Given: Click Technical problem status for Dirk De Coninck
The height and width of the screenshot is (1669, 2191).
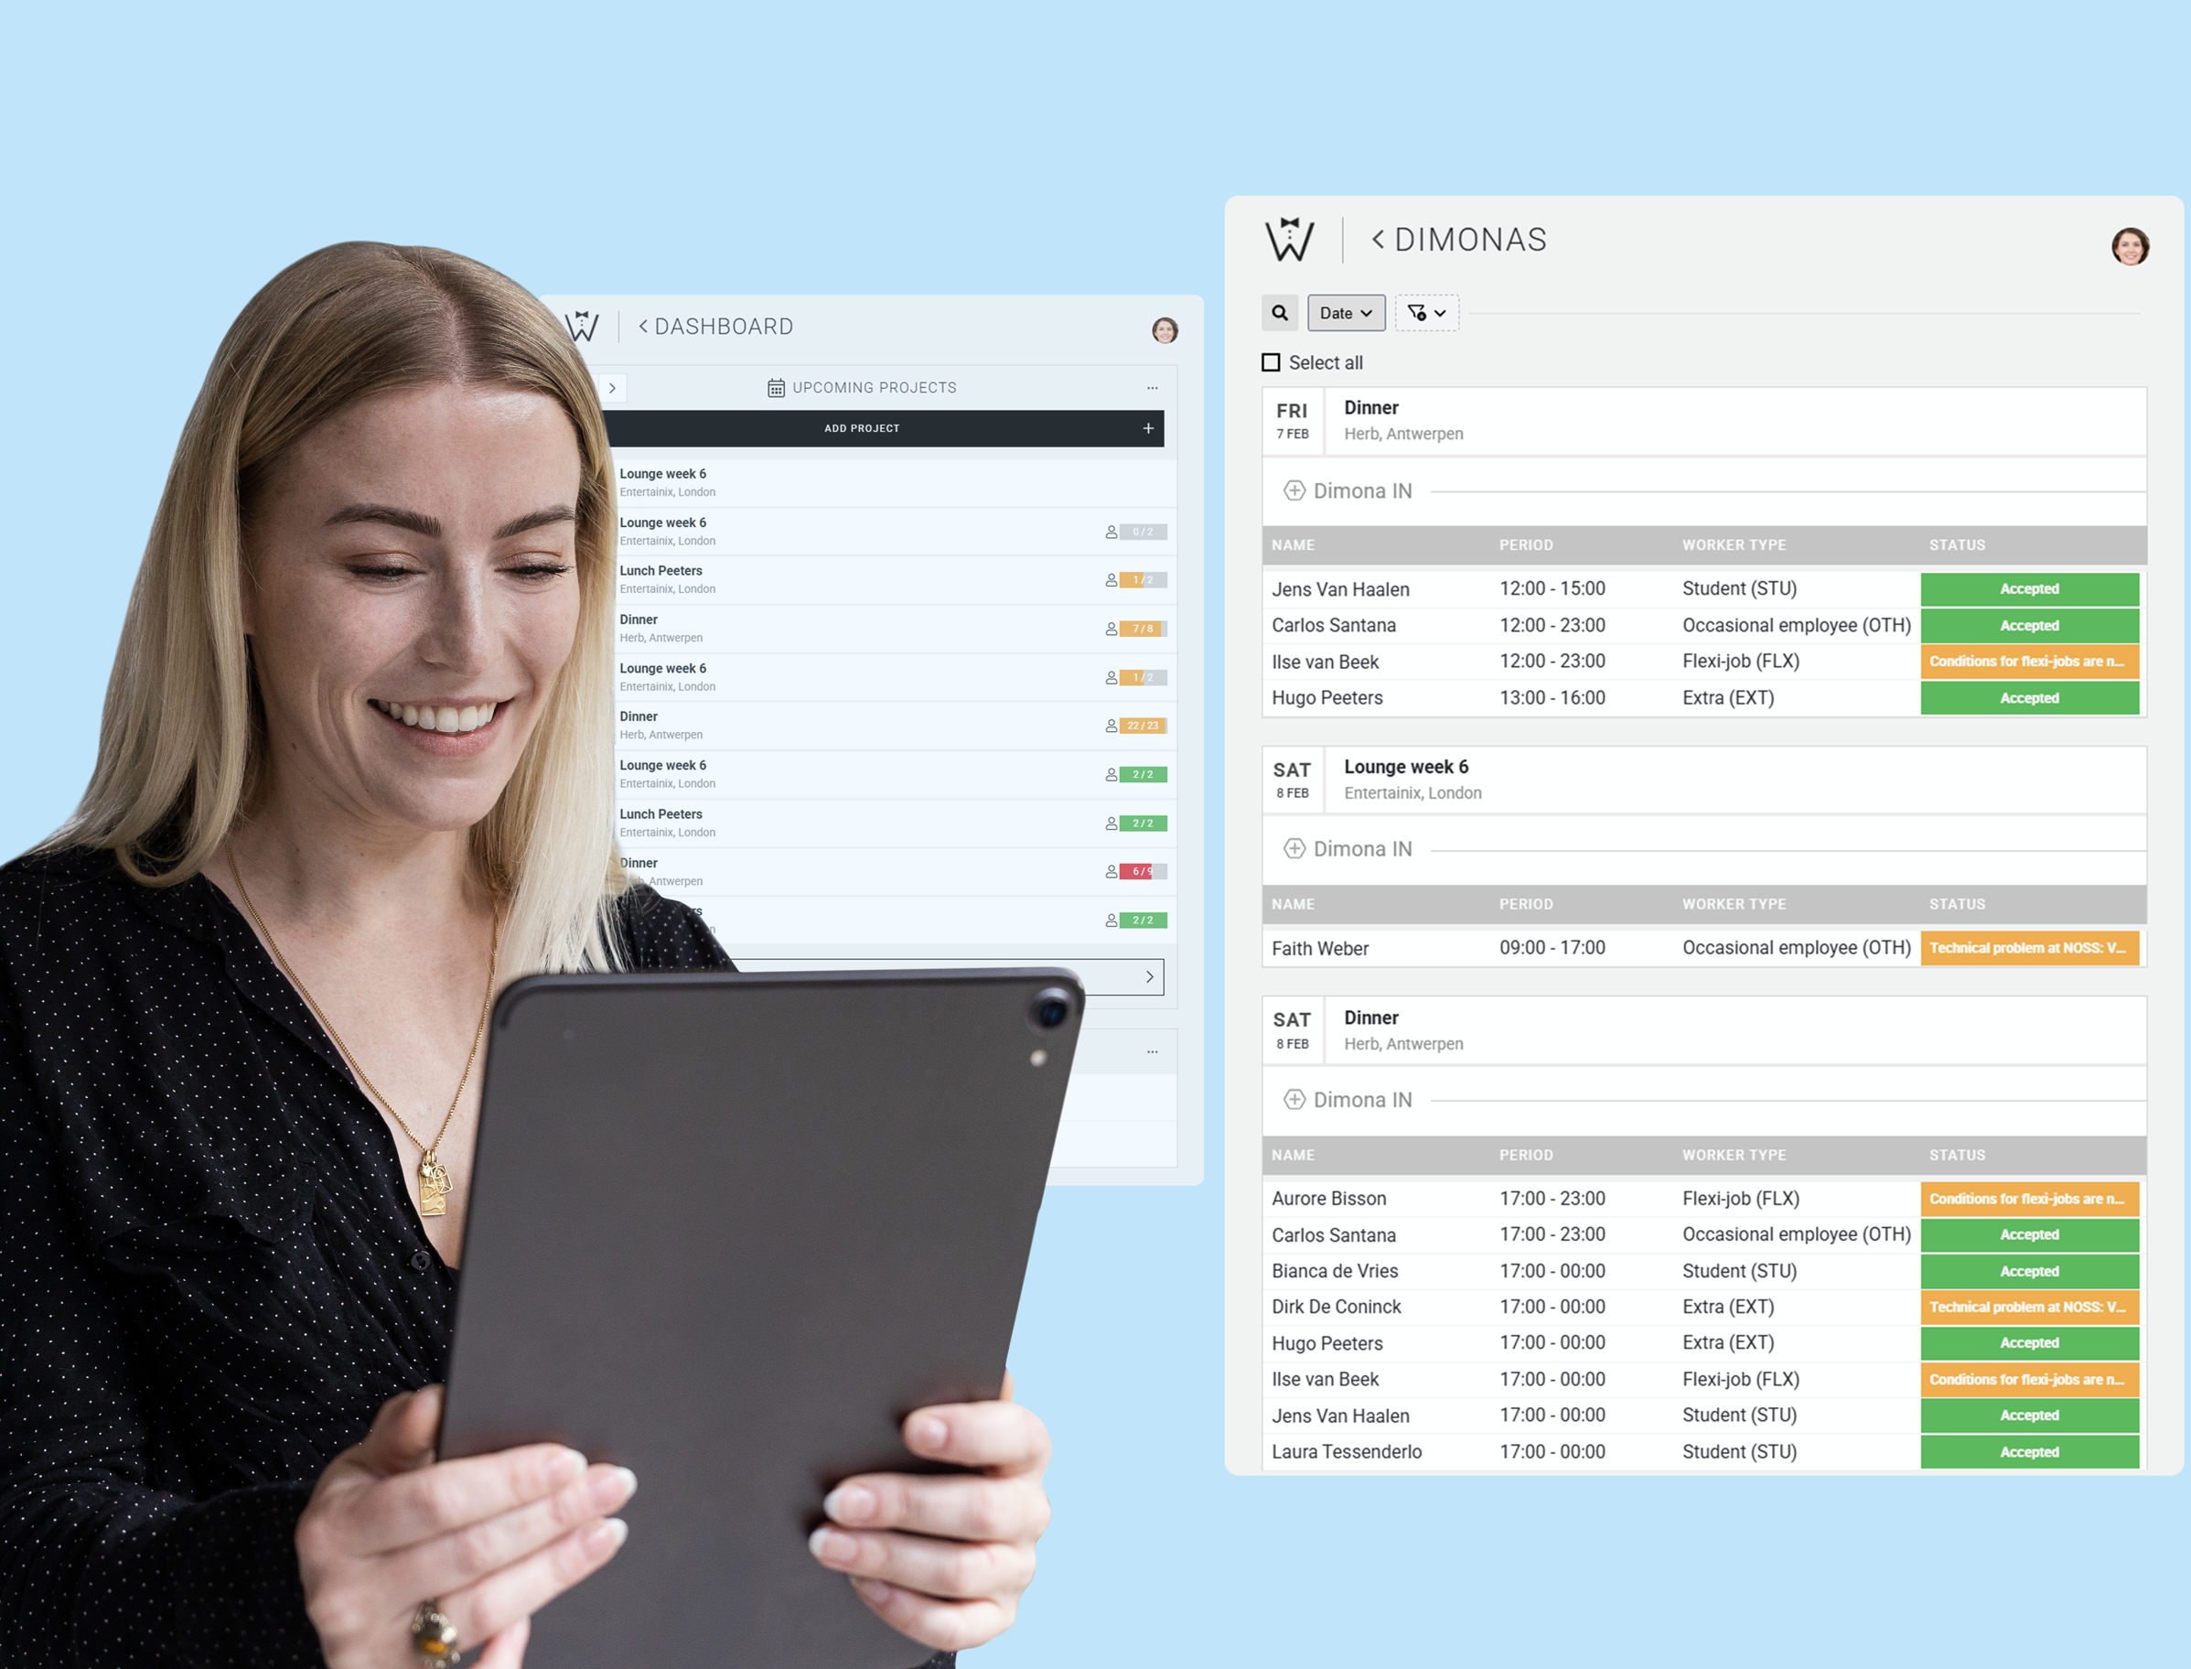Looking at the screenshot, I should point(2029,1308).
